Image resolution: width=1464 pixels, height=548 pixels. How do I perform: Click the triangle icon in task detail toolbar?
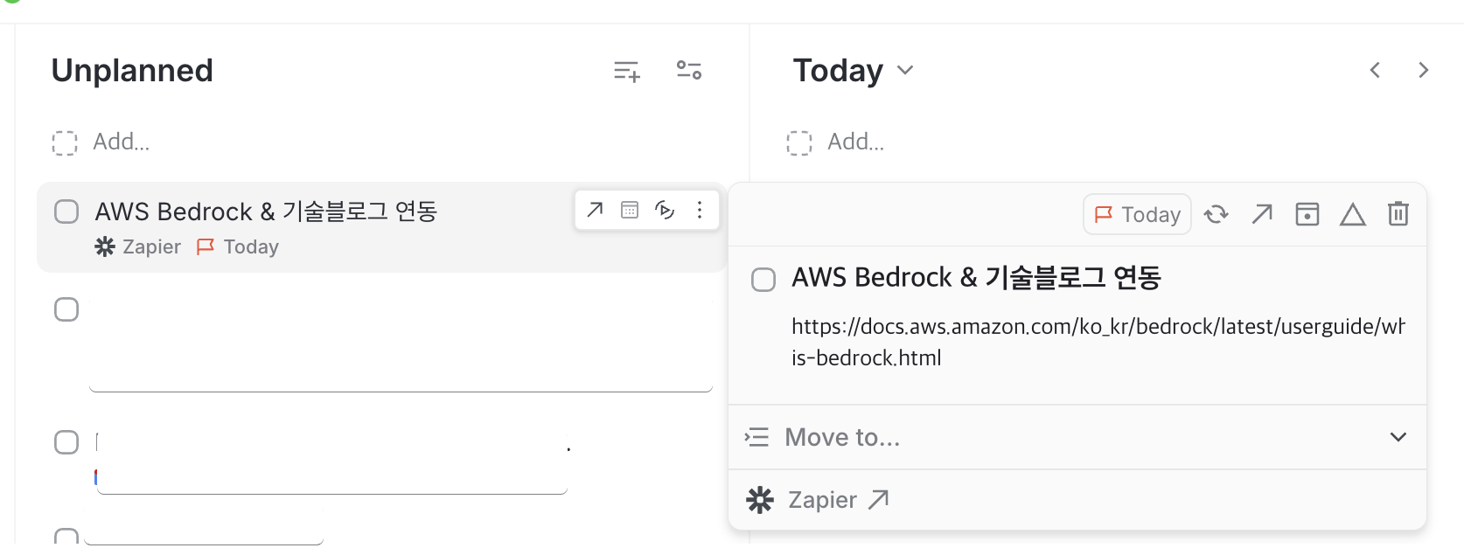1352,214
